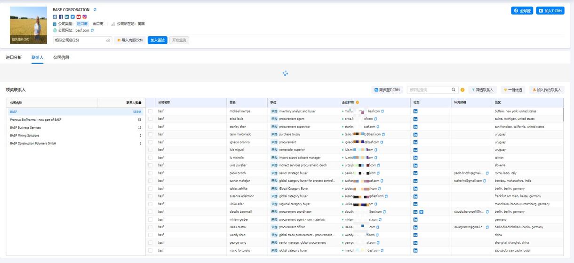The image size is (574, 263).
Task: Copy erica lewis's company email
Action: point(376,119)
